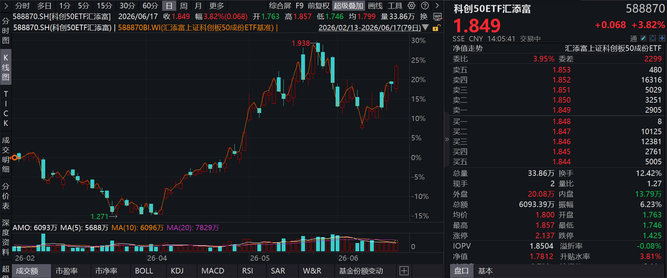
Task: Open the 更多 periods dropdown
Action: point(217,6)
